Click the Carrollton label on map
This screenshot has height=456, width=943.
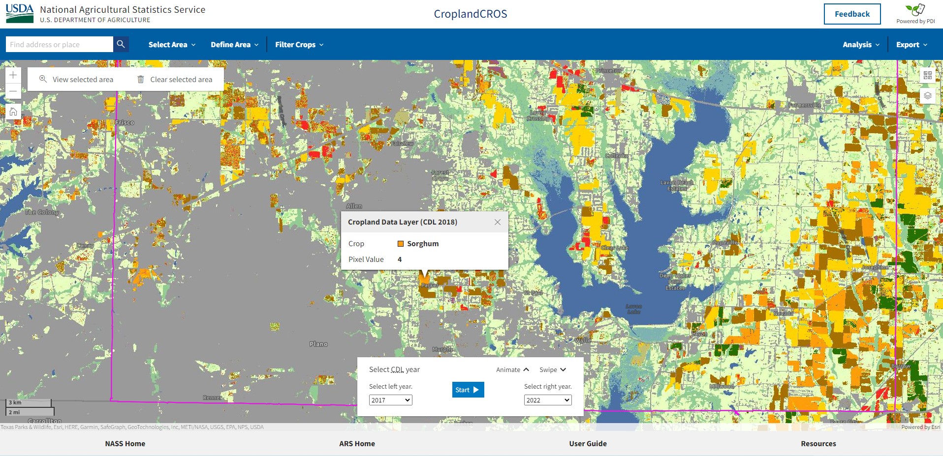click(45, 421)
